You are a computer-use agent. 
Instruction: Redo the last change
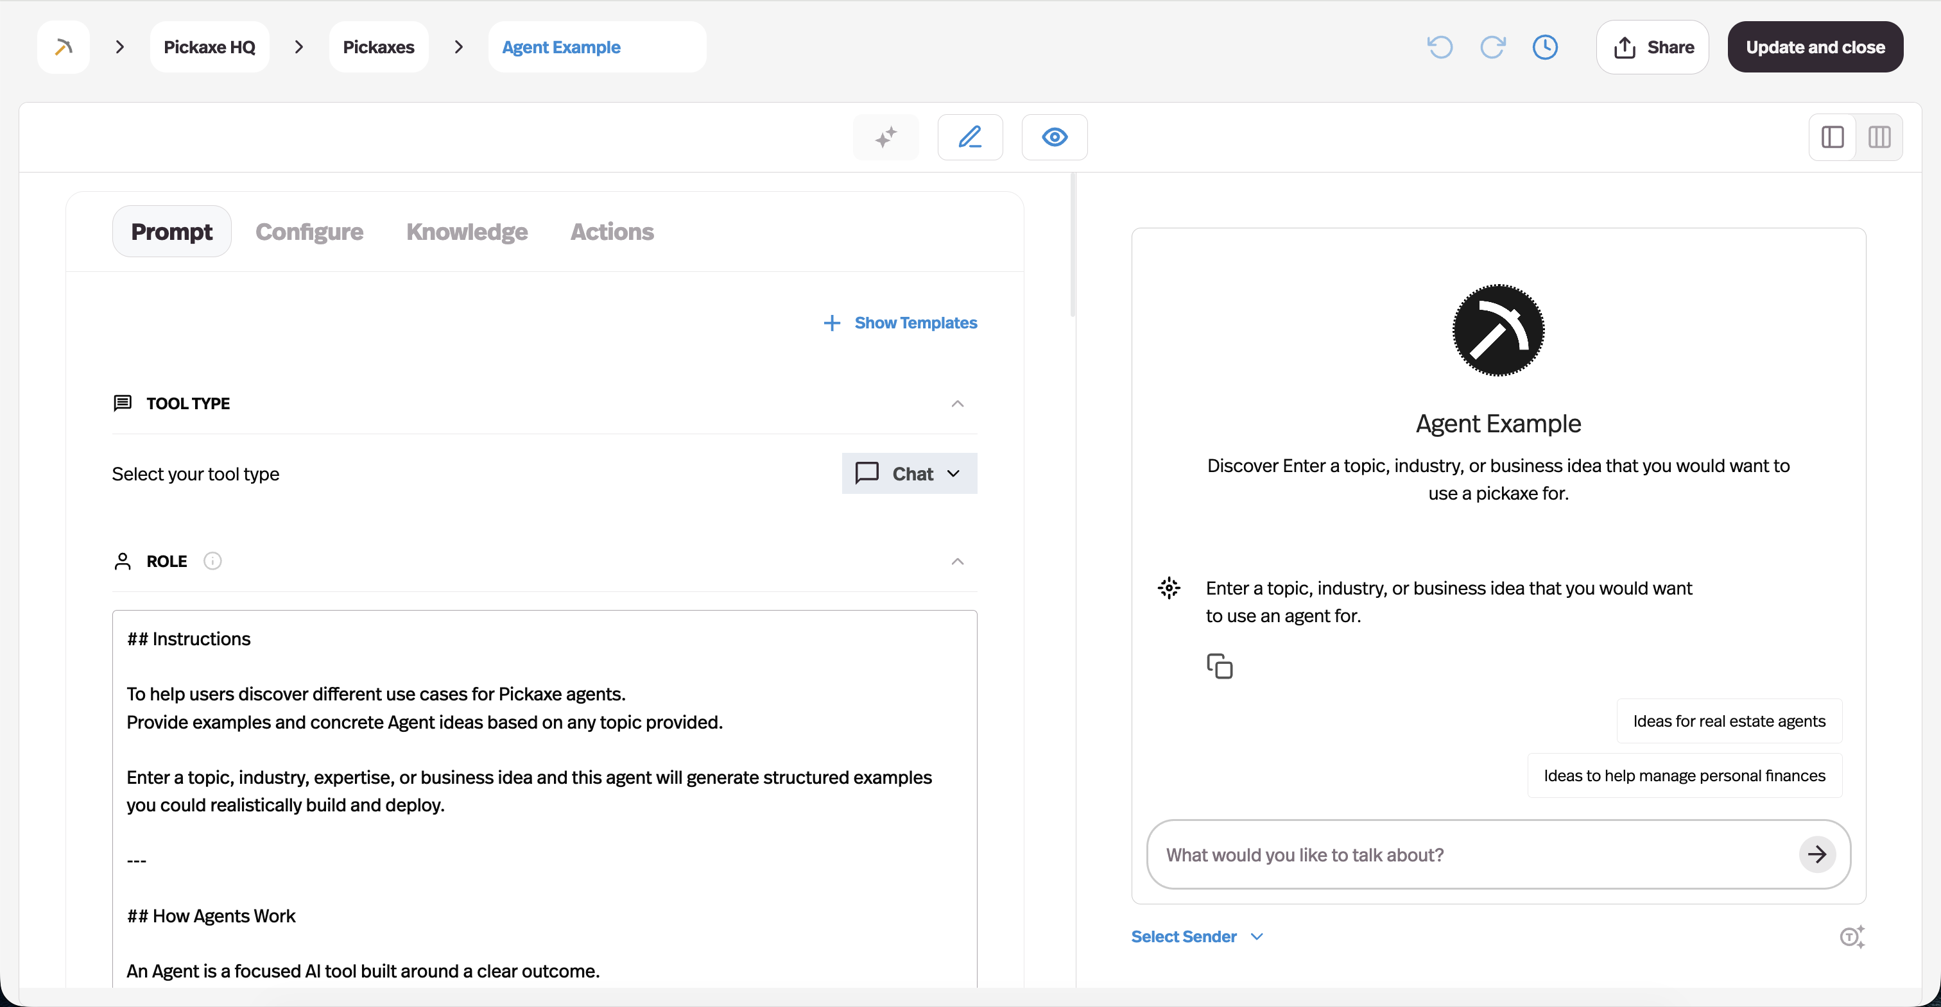point(1494,47)
